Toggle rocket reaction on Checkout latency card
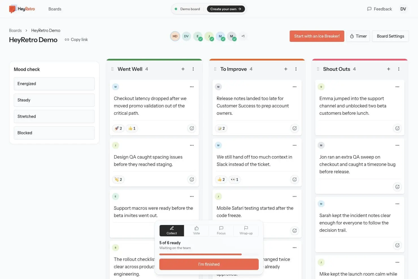The width and height of the screenshot is (418, 279). tap(118, 128)
